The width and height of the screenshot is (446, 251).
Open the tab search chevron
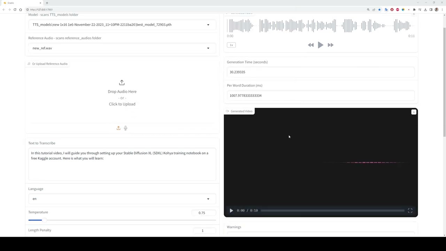[418, 3]
